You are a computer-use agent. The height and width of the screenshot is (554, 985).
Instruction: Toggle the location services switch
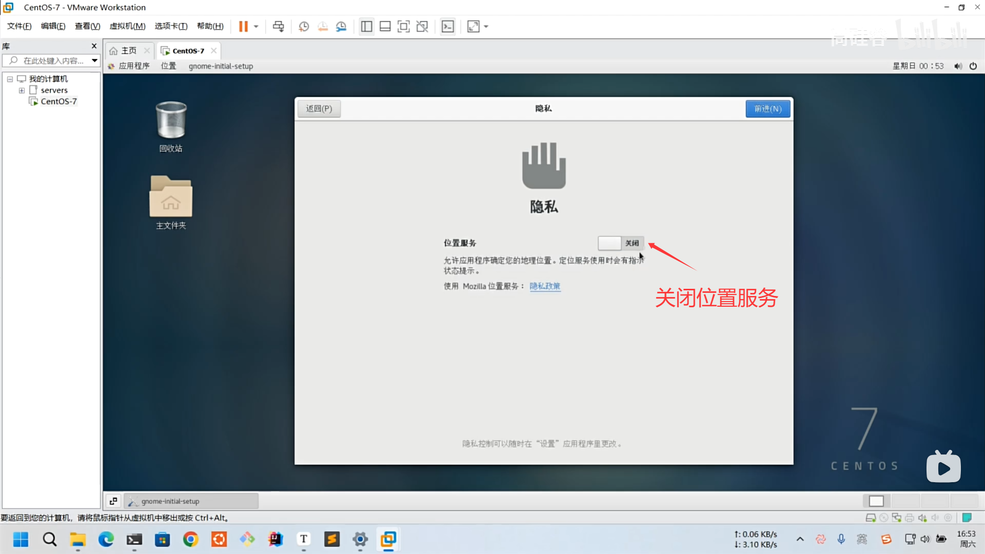point(621,243)
